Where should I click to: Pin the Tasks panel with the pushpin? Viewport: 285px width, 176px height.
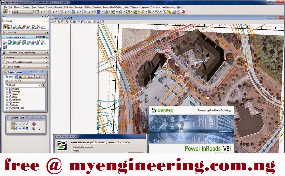click(x=45, y=16)
